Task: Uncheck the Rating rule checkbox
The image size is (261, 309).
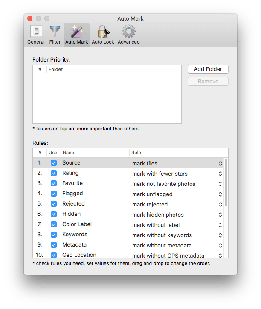Action: tap(54, 173)
